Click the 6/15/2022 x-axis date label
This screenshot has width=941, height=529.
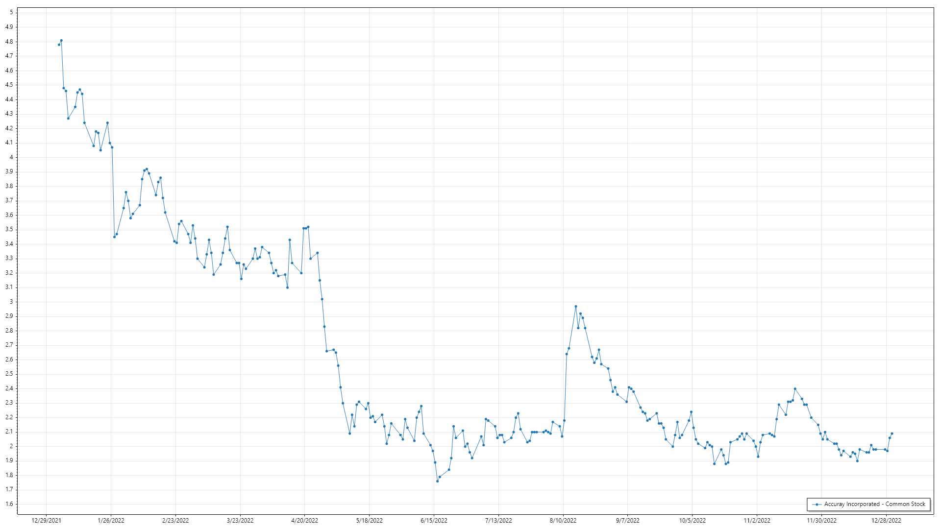click(x=434, y=521)
